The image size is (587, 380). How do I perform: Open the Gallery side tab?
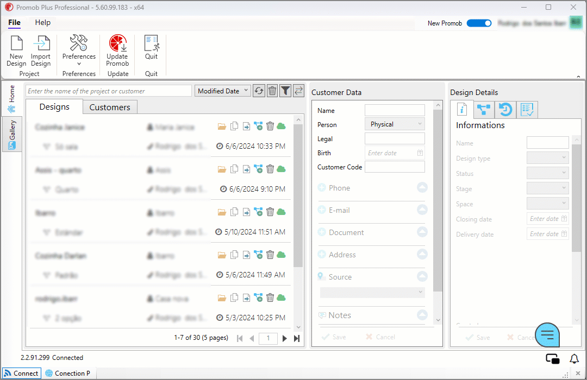click(12, 135)
